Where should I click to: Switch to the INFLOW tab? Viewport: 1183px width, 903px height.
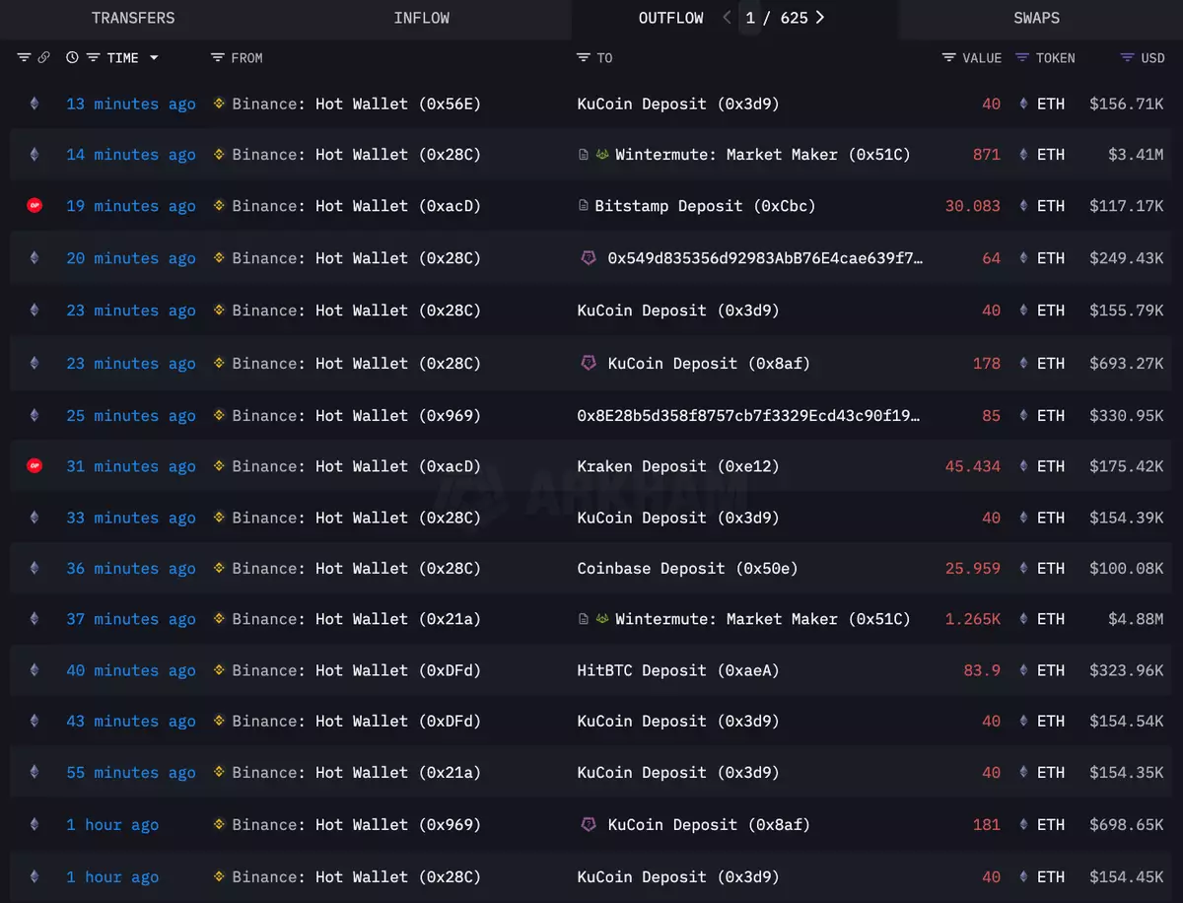click(x=421, y=18)
